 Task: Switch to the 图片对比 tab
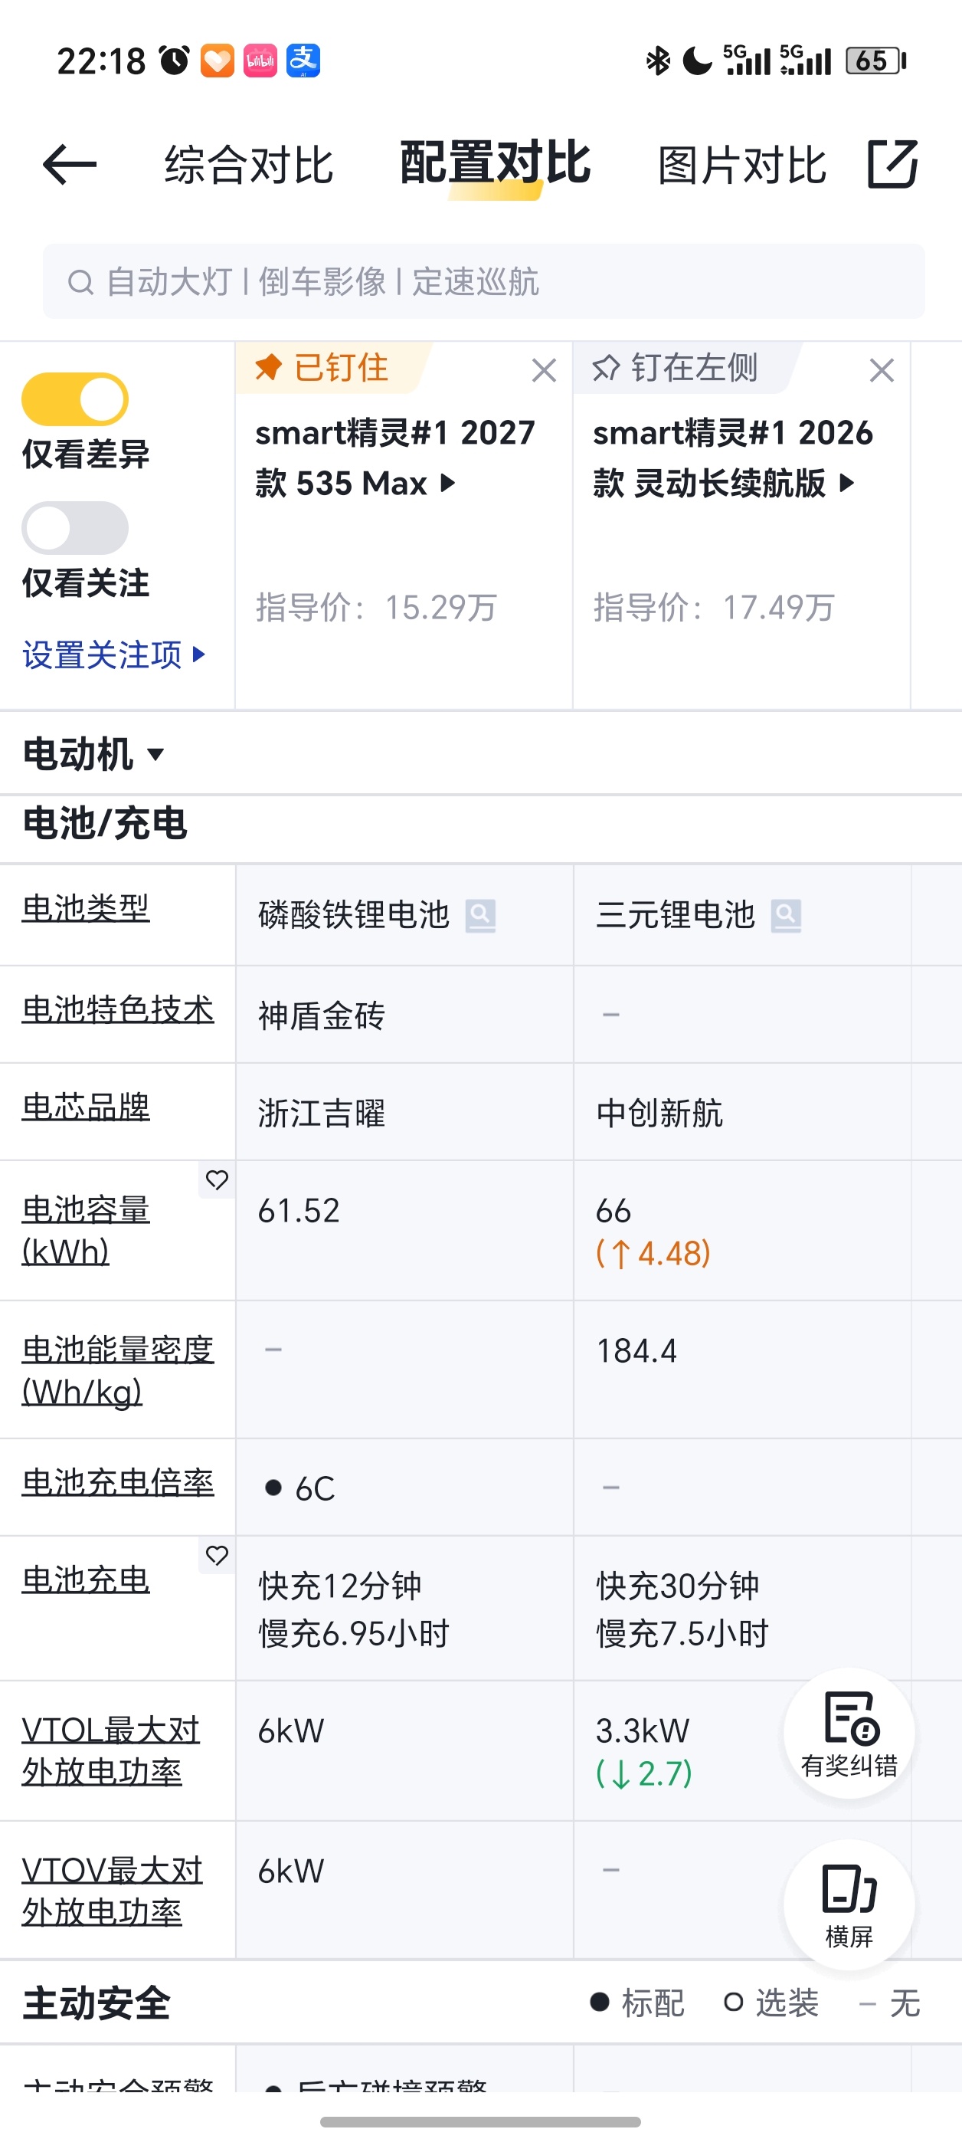click(x=741, y=165)
